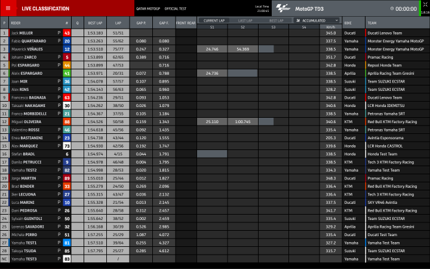Select Jack MILLER's number 43 badge
Image resolution: width=430 pixels, height=269 pixels.
(67, 33)
